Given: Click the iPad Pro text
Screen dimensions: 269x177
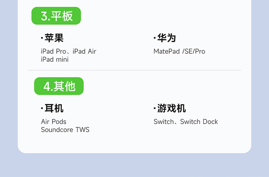Looking at the screenshot, I should (x=53, y=51).
